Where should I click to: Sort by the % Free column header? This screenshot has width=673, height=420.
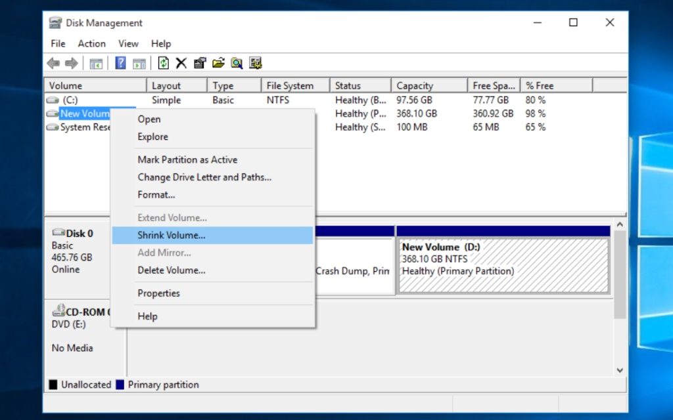[557, 86]
